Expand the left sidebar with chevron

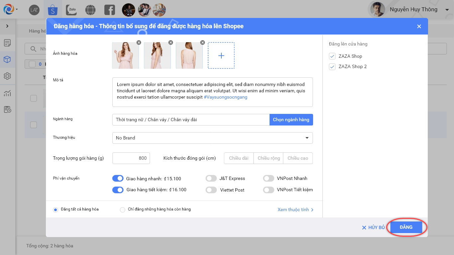coord(7,26)
